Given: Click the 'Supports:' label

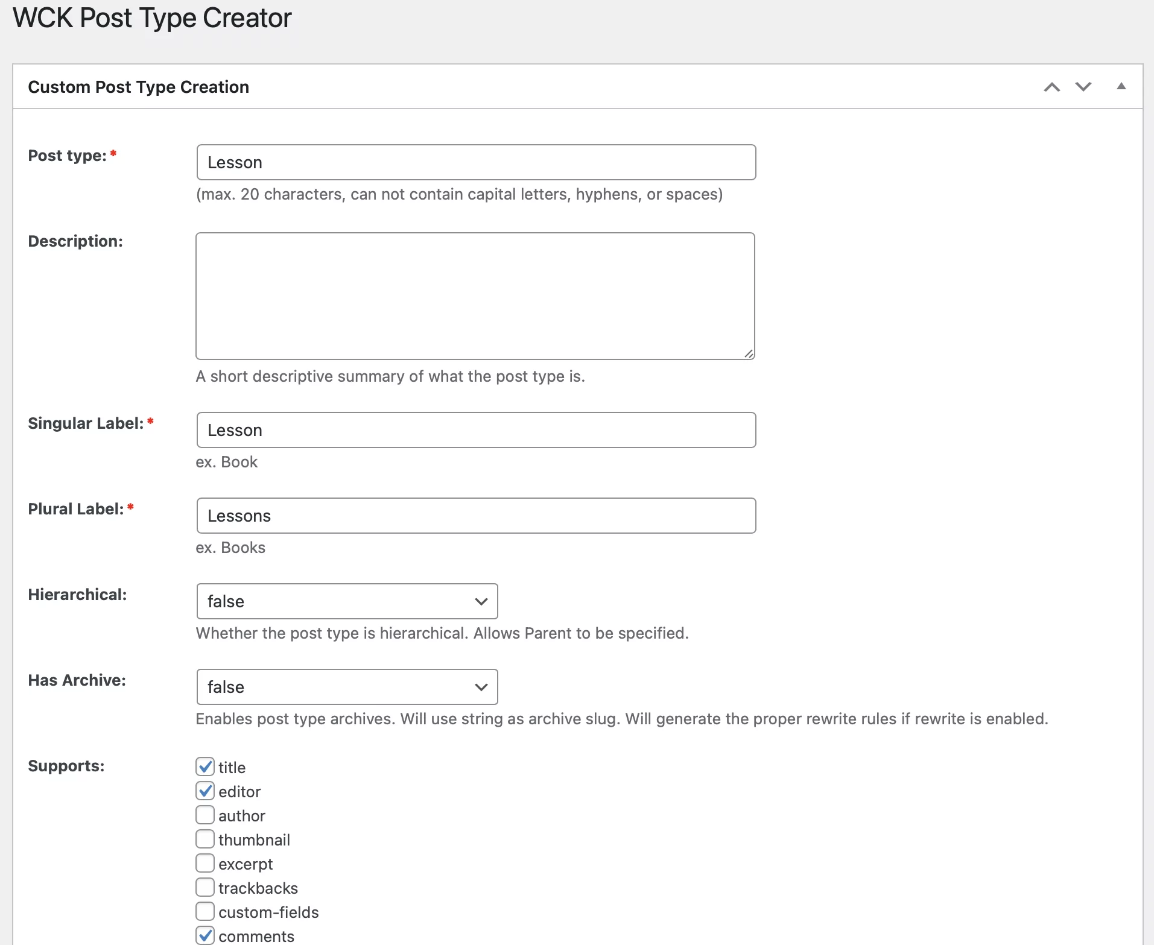Looking at the screenshot, I should [x=66, y=766].
